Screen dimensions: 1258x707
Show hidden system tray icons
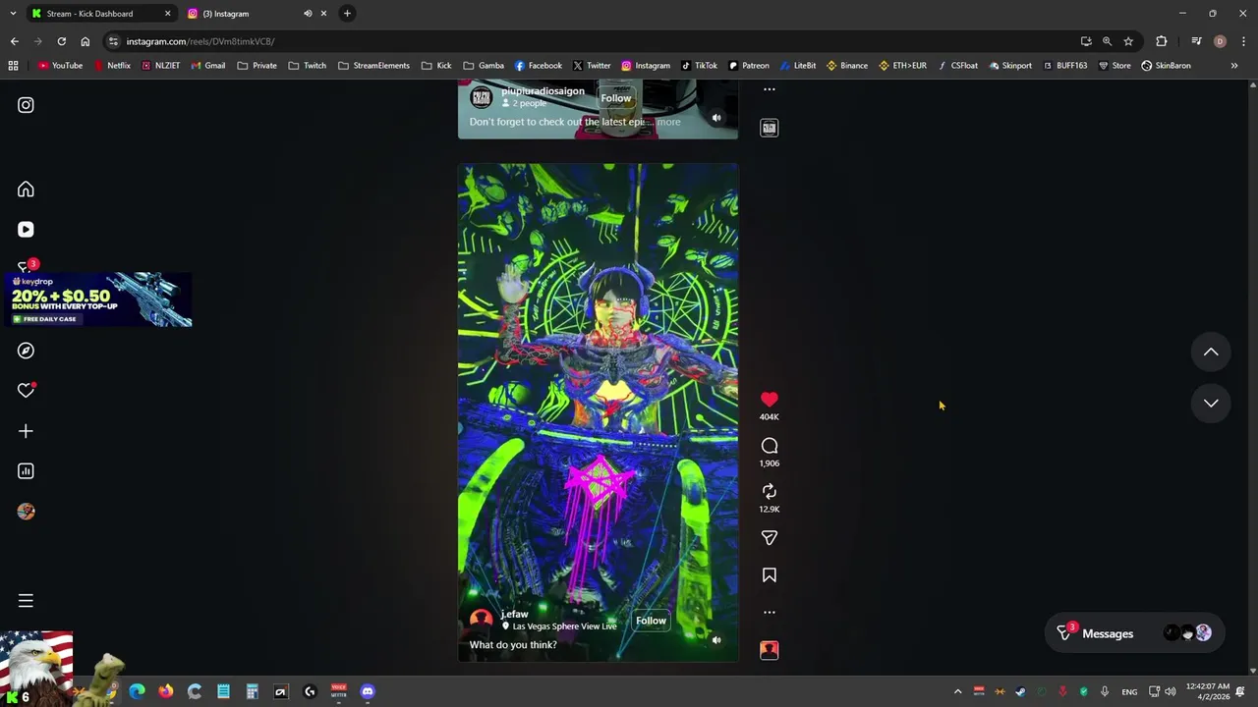(x=957, y=691)
